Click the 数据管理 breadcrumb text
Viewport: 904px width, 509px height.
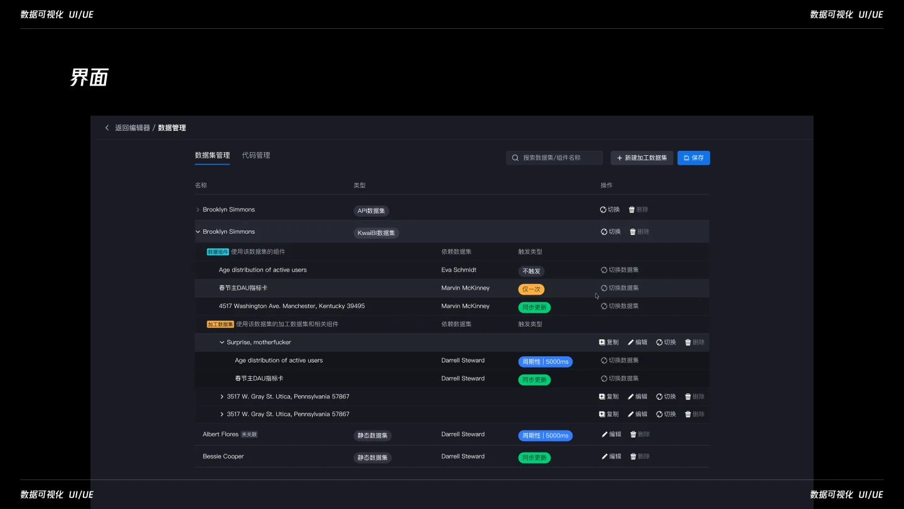point(172,128)
